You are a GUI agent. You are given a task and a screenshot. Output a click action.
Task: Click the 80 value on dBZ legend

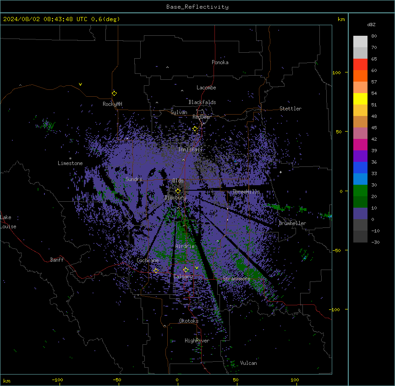374,36
